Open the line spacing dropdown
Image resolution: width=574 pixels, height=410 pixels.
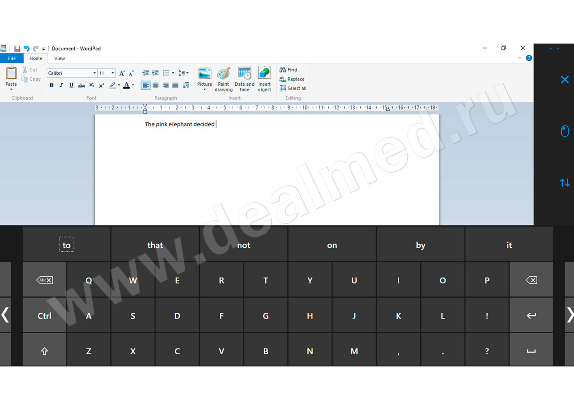[x=183, y=73]
